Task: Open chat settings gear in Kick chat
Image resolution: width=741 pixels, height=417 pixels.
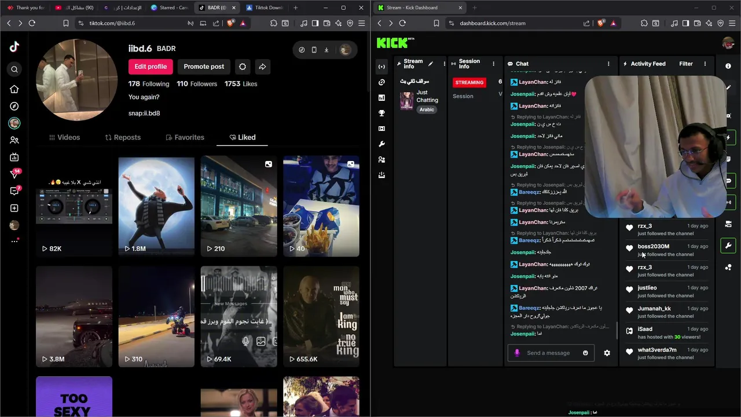Action: [x=607, y=353]
